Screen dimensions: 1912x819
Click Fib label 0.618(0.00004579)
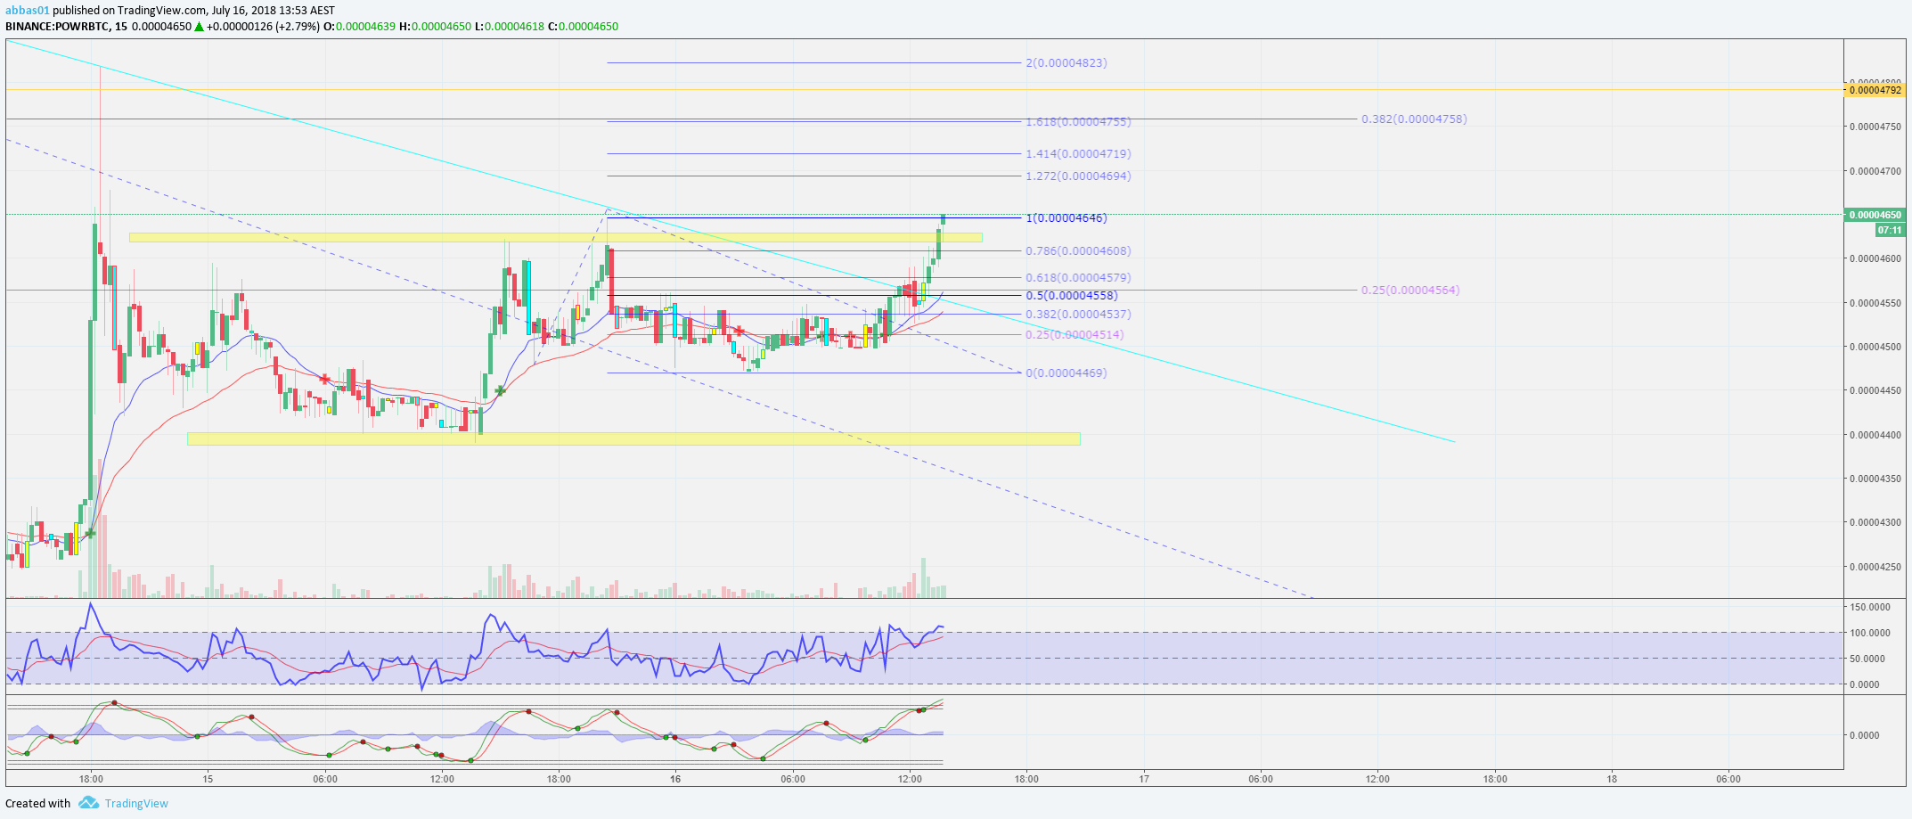point(1078,278)
